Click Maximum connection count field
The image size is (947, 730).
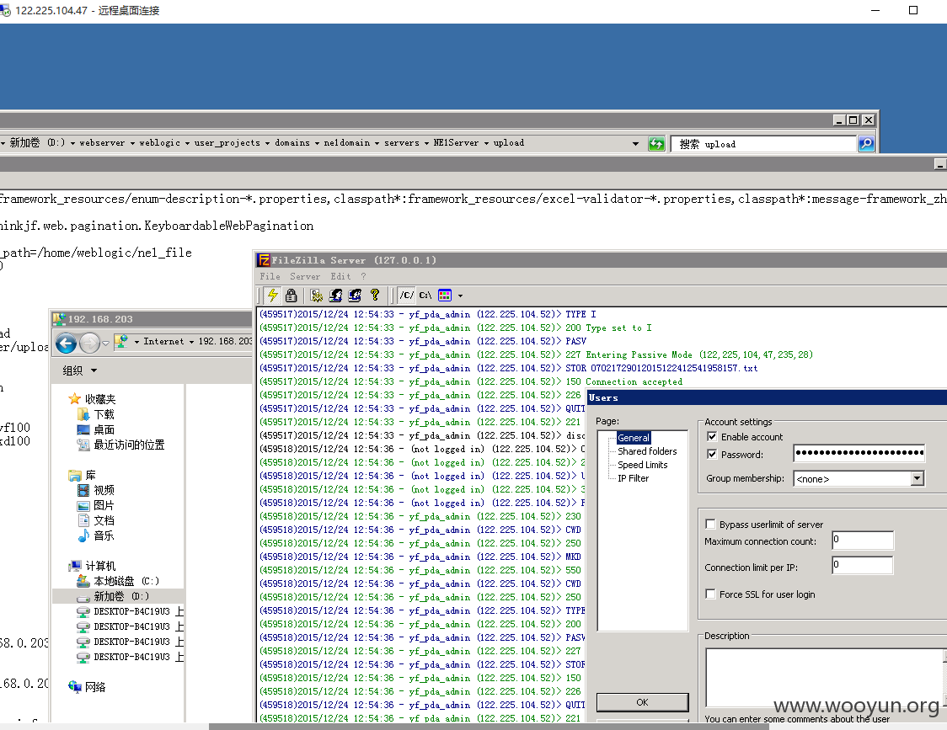coord(863,540)
